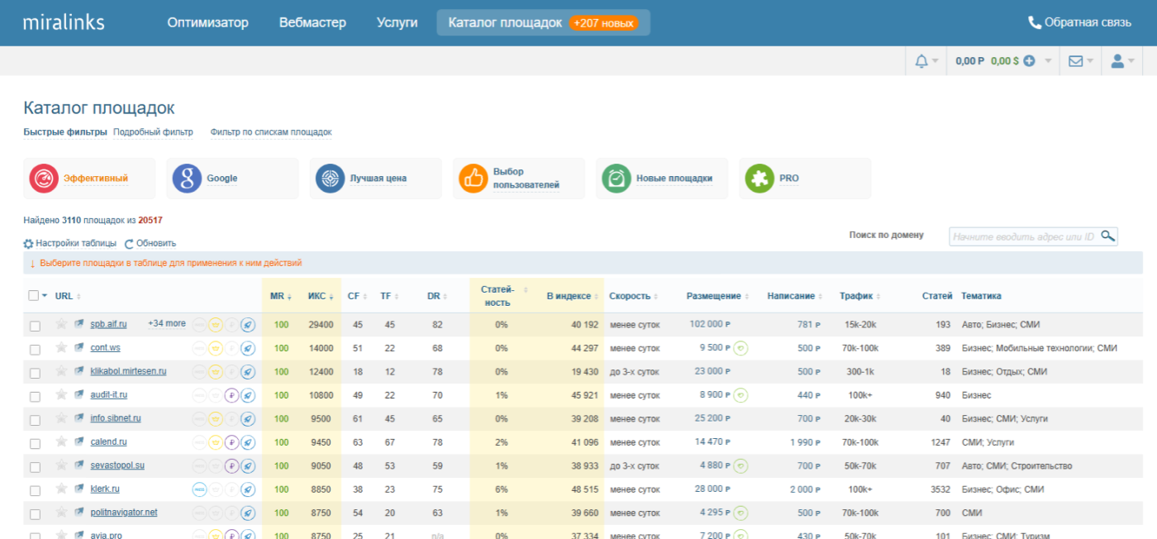The height and width of the screenshot is (539, 1157).
Task: Tick the select-all checkbox in the table header
Action: [x=33, y=295]
